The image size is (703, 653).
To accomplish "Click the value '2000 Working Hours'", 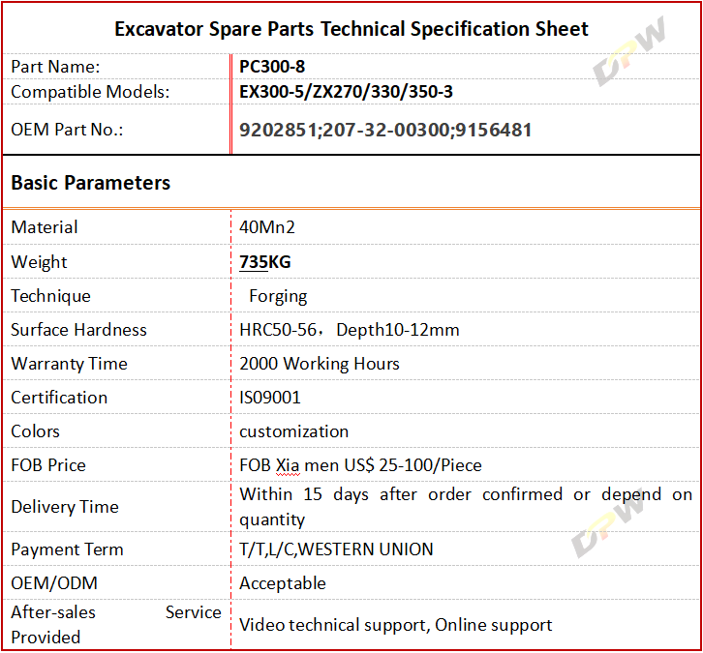I will (x=320, y=364).
